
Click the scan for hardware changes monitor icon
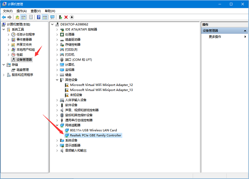click(x=52, y=17)
